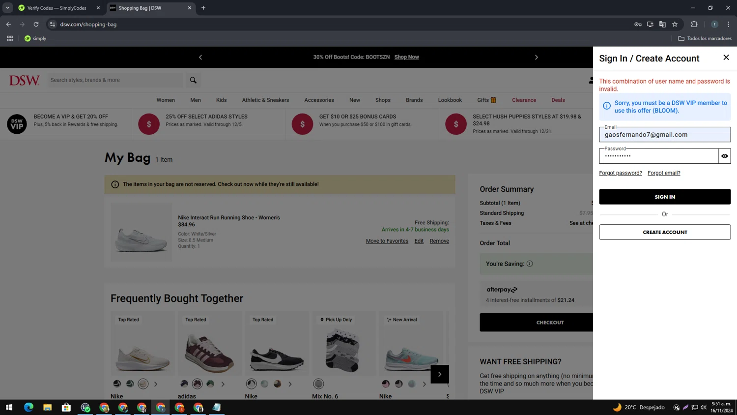Click Move to Favorites link
737x415 pixels.
(x=387, y=241)
